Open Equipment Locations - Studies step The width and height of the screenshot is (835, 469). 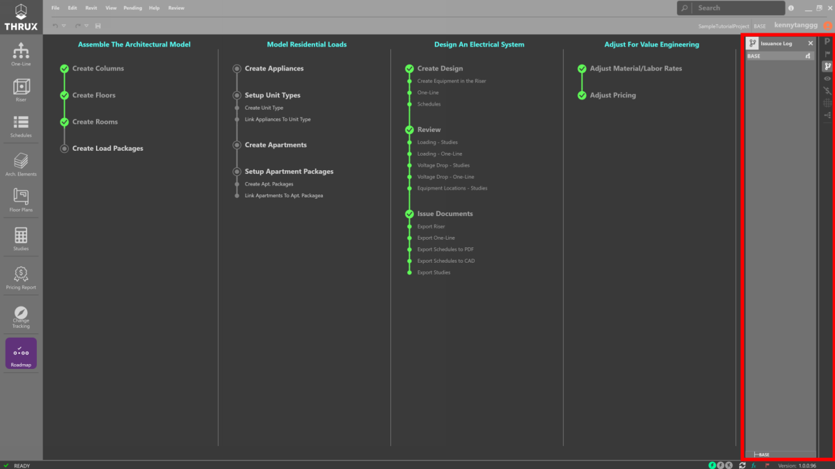pos(452,188)
